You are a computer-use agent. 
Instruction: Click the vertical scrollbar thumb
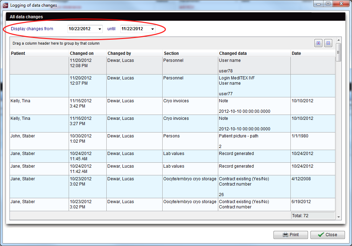click(339, 52)
